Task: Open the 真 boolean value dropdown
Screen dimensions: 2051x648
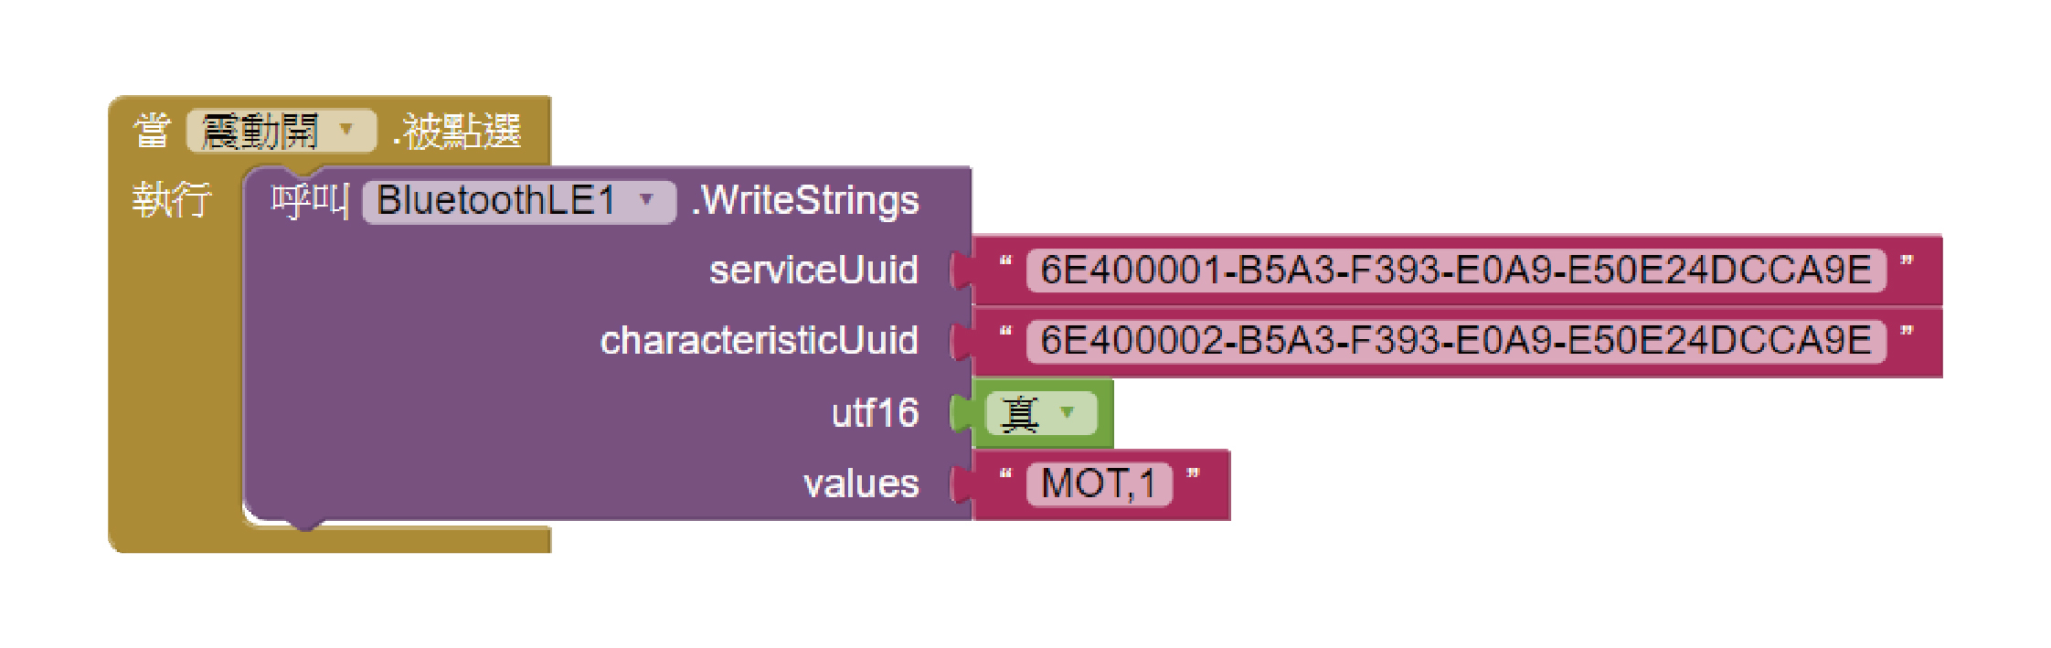Action: point(1066,413)
